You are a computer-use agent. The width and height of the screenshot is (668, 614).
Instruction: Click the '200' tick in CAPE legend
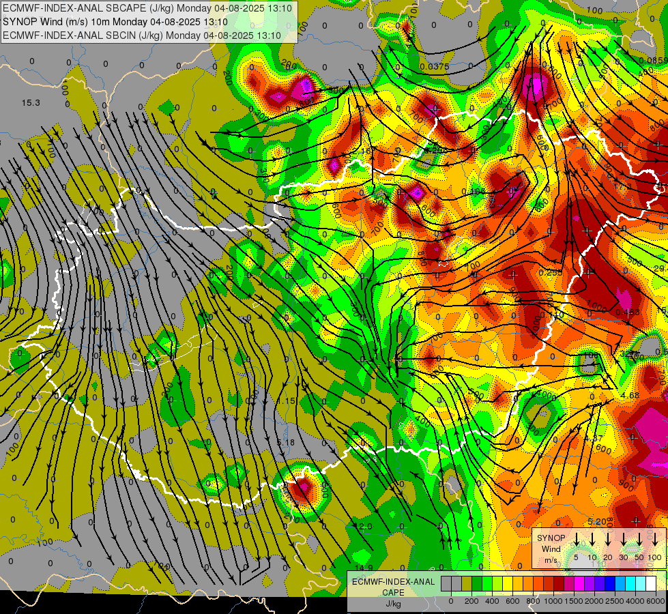click(471, 601)
